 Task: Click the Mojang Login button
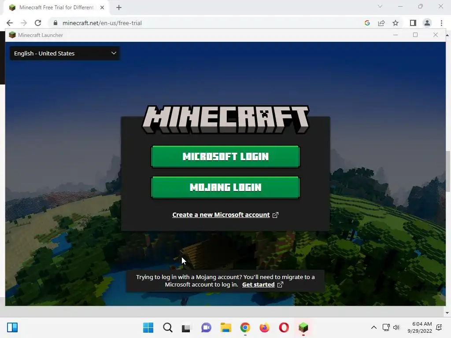225,187
